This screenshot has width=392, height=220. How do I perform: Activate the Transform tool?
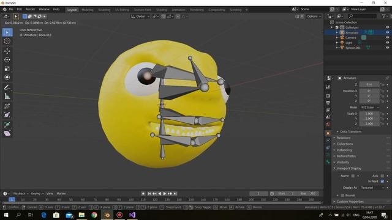coord(7,78)
